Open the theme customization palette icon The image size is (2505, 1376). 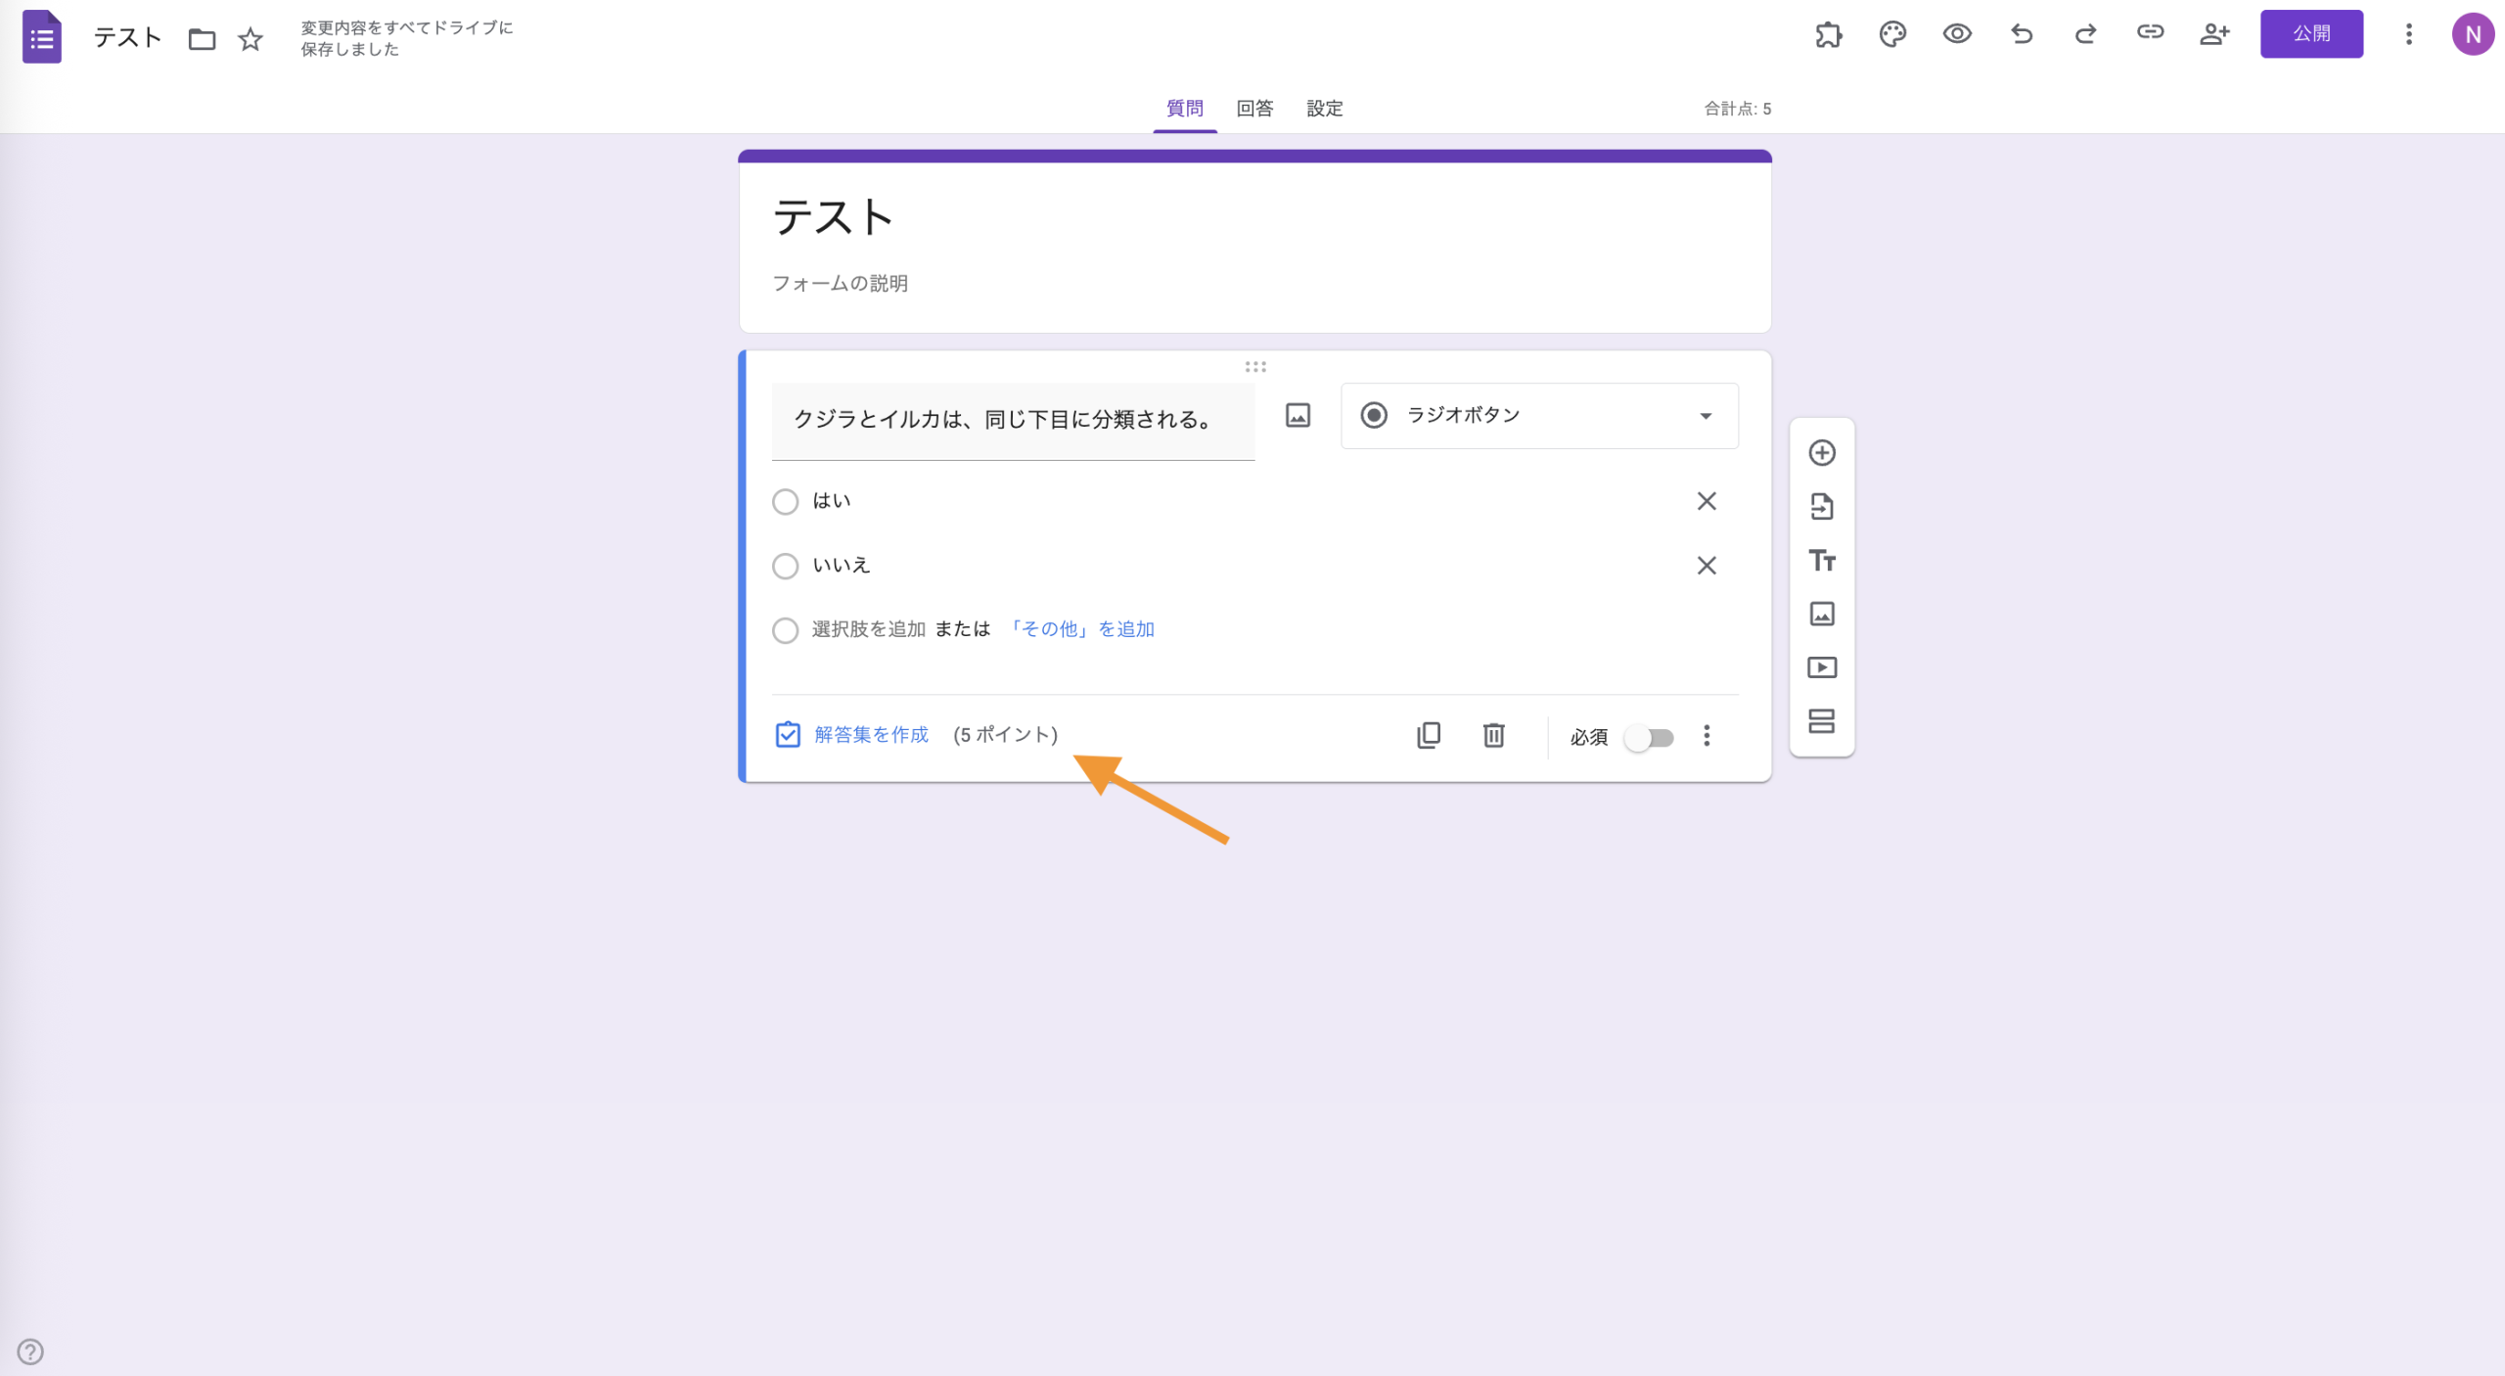[1892, 33]
